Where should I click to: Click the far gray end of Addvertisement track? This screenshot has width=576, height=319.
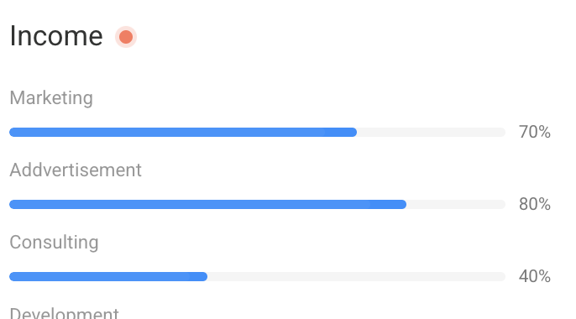click(x=501, y=205)
